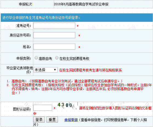The height and width of the screenshot is (127, 153).
Task: Click the 图形认证码 label
Action: (x=22, y=109)
